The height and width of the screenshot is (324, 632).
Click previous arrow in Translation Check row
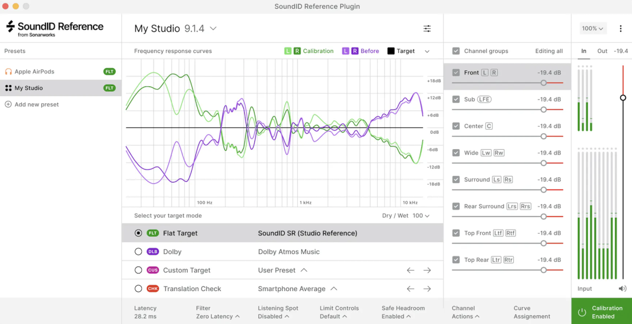tap(410, 289)
